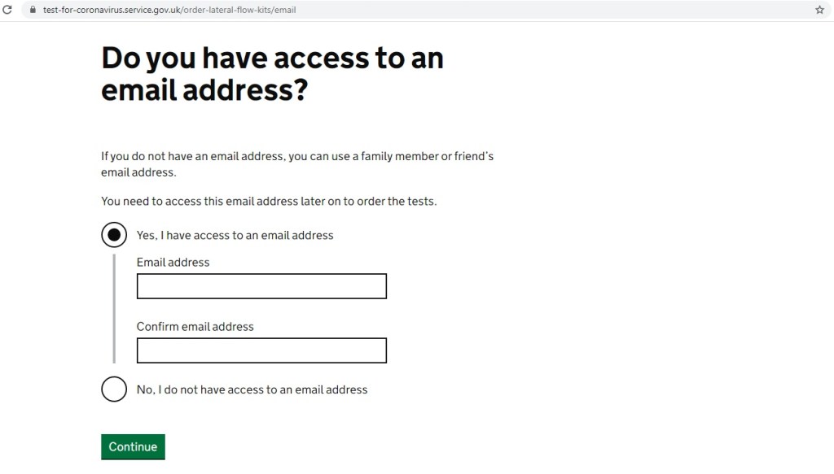Click the 'No, I do not have access' label
The height and width of the screenshot is (474, 834).
point(252,389)
